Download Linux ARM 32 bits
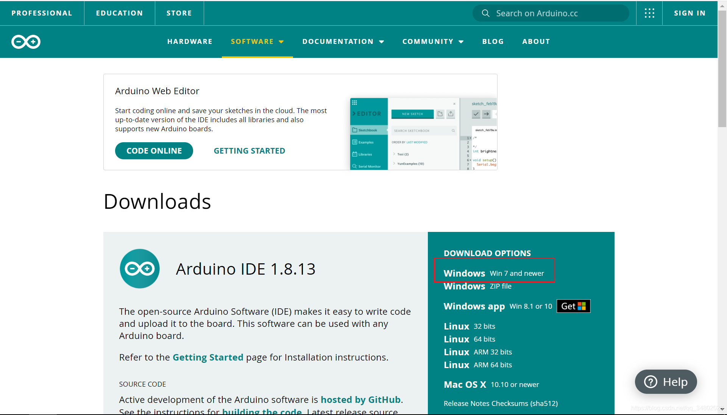 (478, 352)
